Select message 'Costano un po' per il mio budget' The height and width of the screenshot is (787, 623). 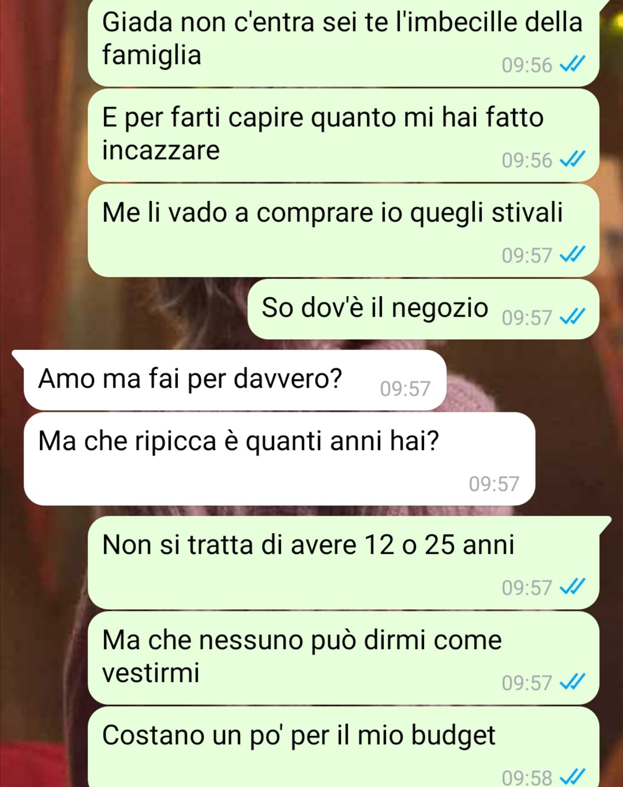[343, 747]
